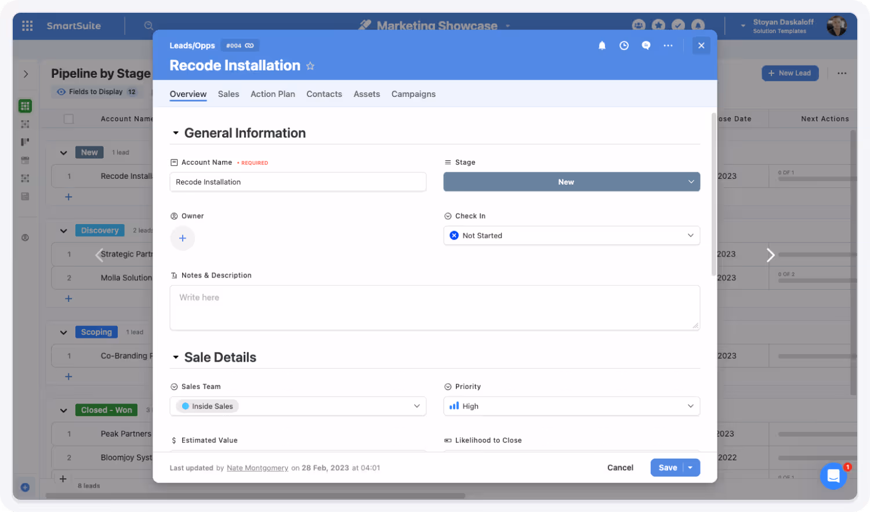Click the checkmark tasks icon in top bar
The width and height of the screenshot is (870, 512).
678,25
